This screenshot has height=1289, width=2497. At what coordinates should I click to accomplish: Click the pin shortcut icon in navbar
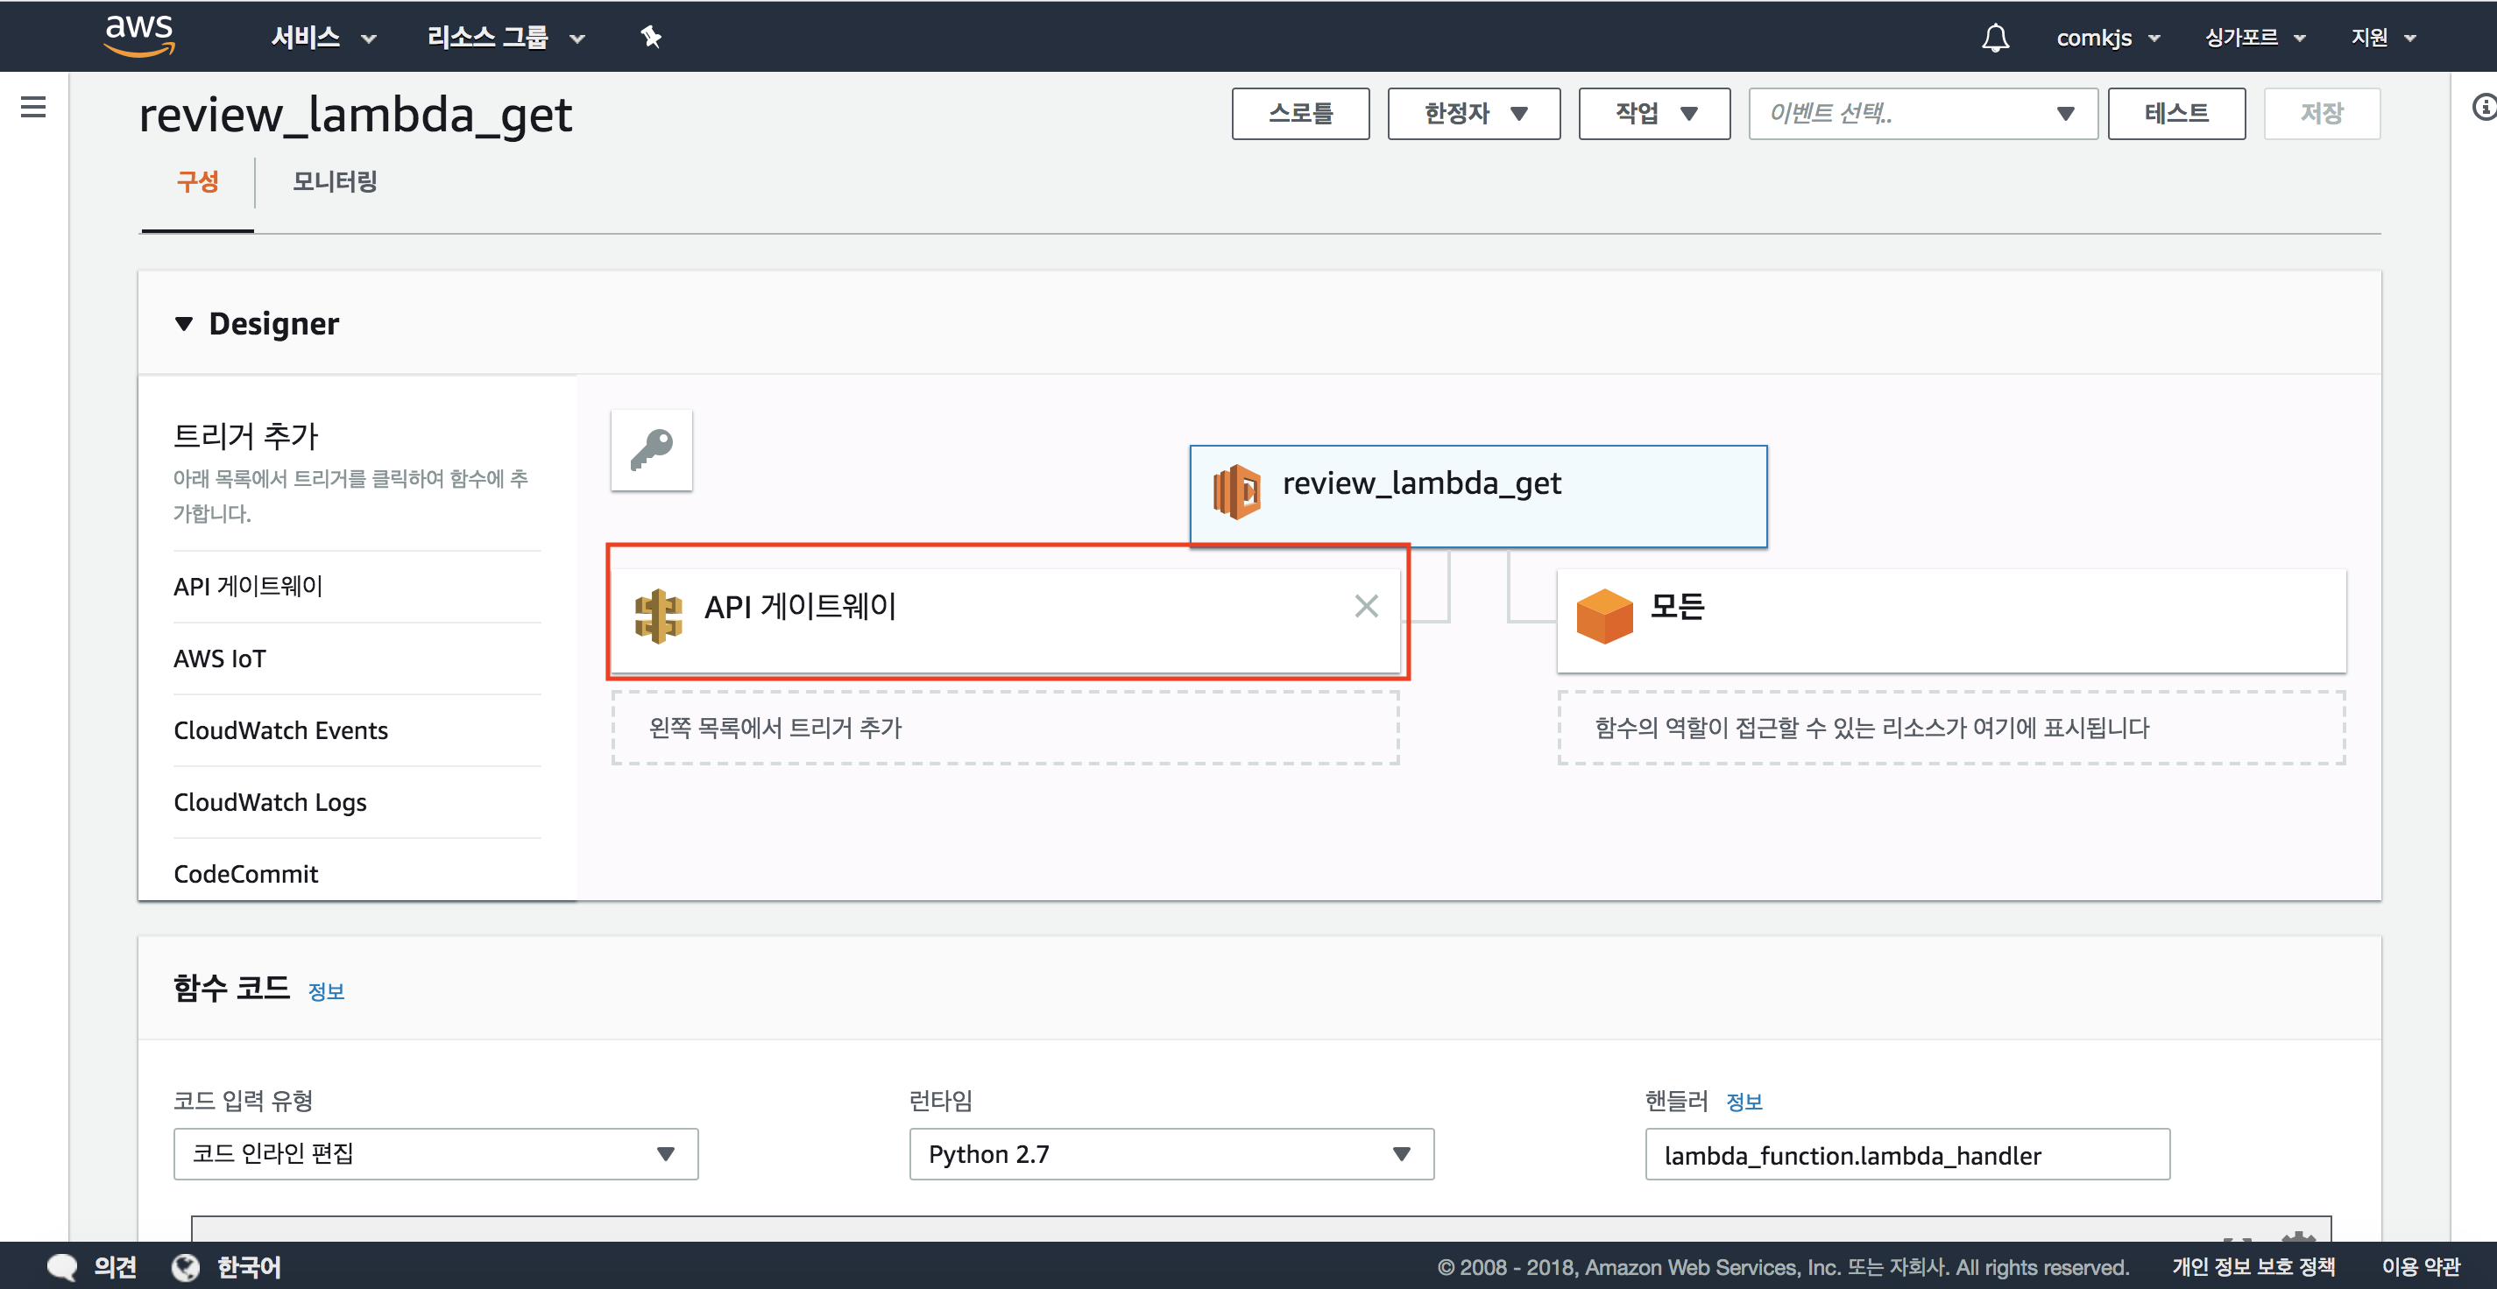click(650, 37)
